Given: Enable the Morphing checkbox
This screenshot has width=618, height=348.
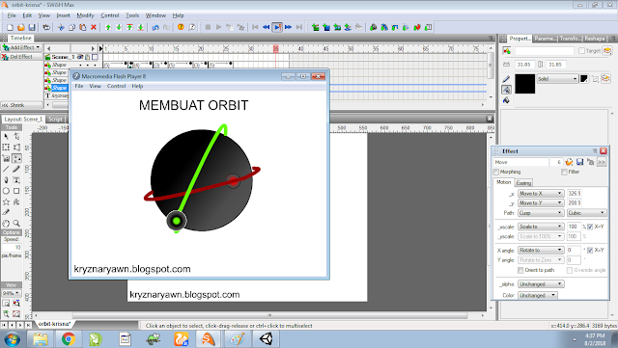Looking at the screenshot, I should (496, 172).
